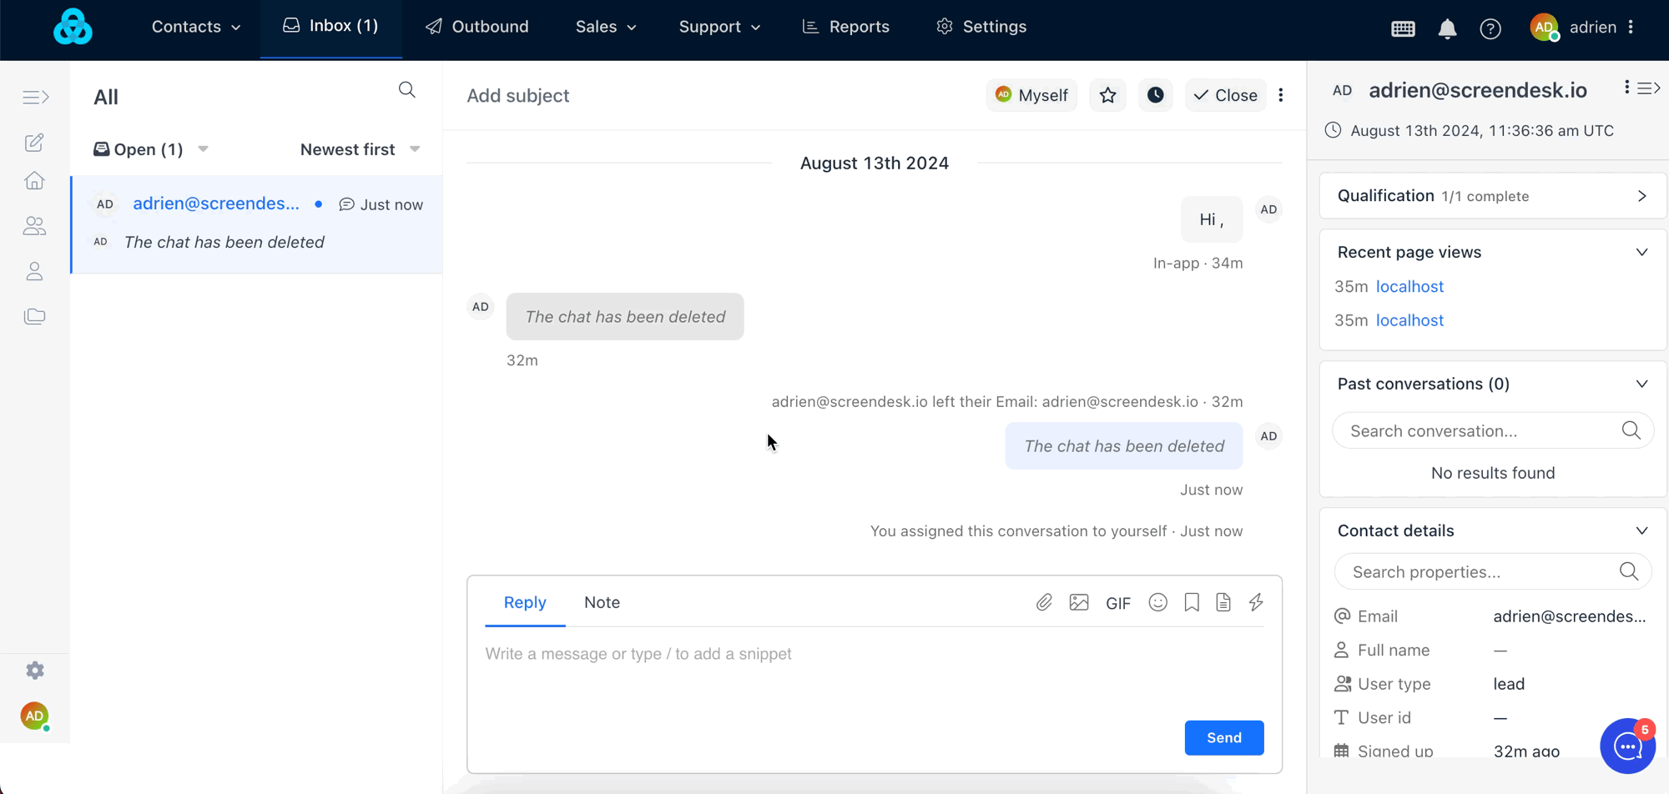This screenshot has height=794, width=1669.
Task: Click the attach file paperclip icon
Action: [x=1044, y=602]
